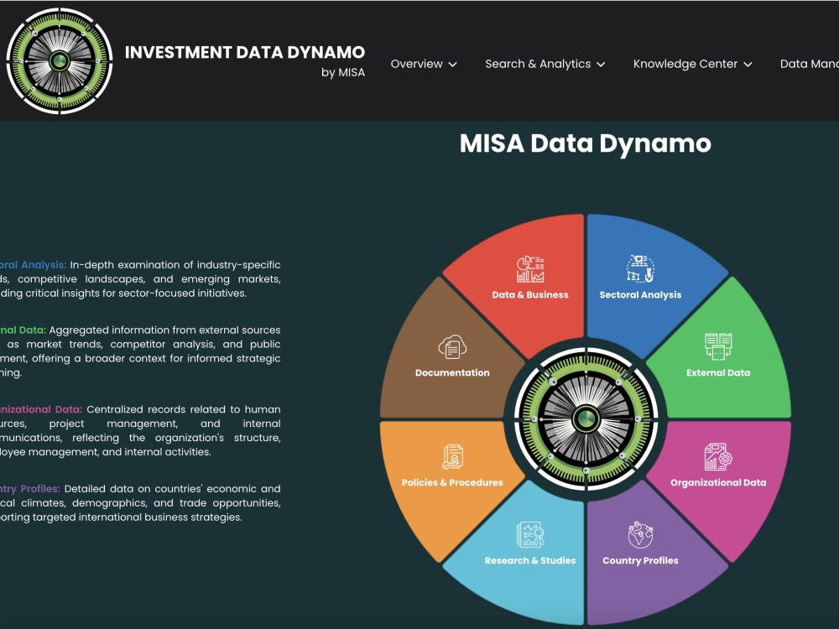Click the Data & Business chart icon
839x629 pixels.
pos(530,269)
